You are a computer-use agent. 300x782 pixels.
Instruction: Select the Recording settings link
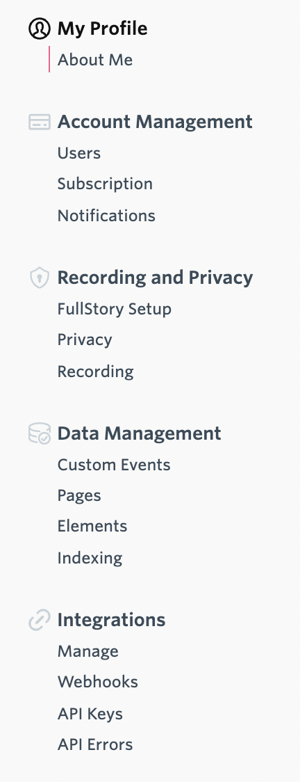96,372
